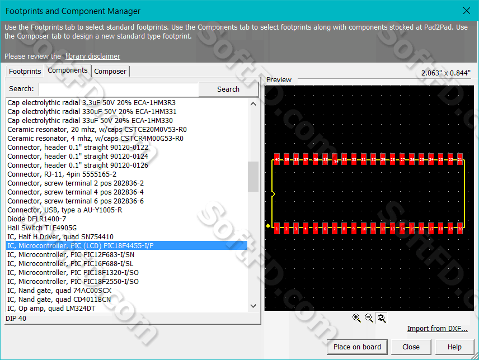The height and width of the screenshot is (360, 479).
Task: Select Ceramic resonator, 4 mhz CSTCR4M00G53-R0
Action: [x=127, y=139]
